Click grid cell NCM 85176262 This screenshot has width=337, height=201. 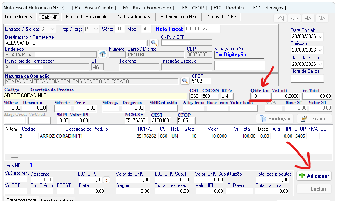(146, 136)
